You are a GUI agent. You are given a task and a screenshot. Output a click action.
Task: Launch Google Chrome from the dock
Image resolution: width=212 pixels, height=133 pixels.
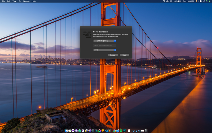coord(114,131)
